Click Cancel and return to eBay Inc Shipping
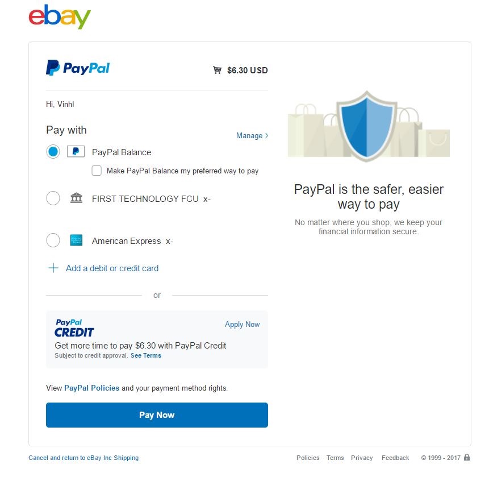 coord(83,458)
